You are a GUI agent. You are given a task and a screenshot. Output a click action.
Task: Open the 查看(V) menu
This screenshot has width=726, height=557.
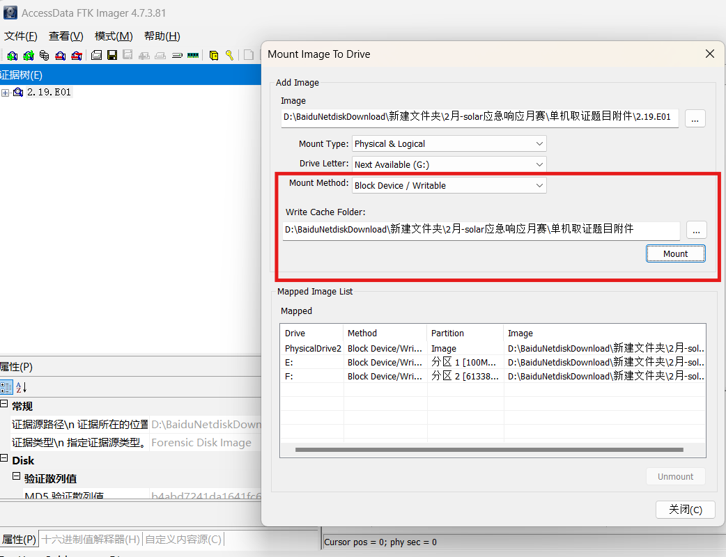[66, 36]
